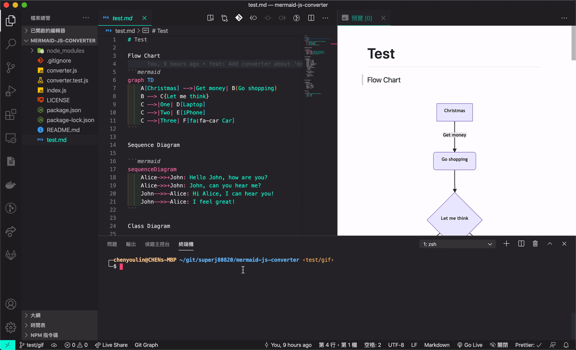Open Git Graph from status bar

tap(146, 345)
